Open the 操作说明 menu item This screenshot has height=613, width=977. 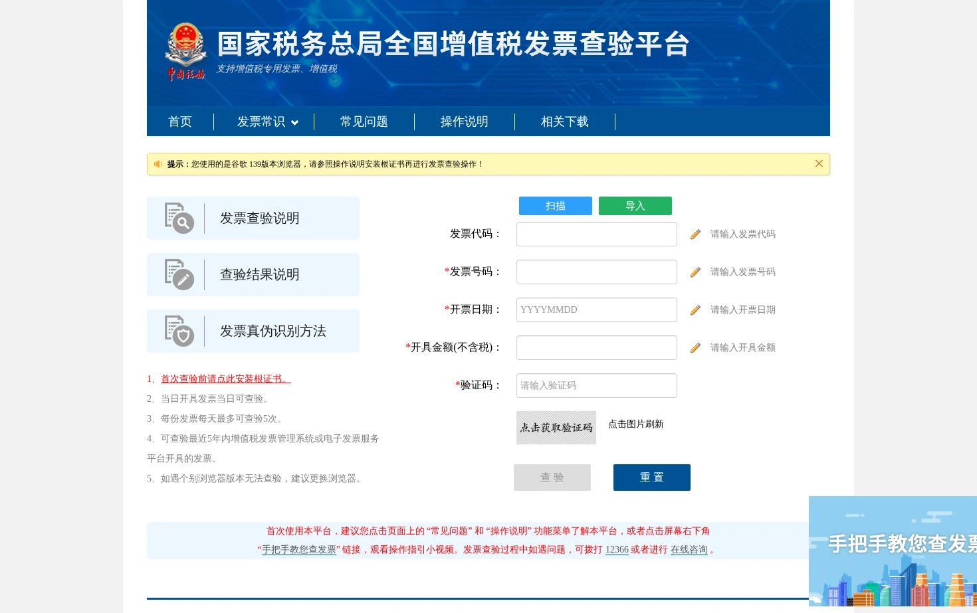[x=465, y=122]
